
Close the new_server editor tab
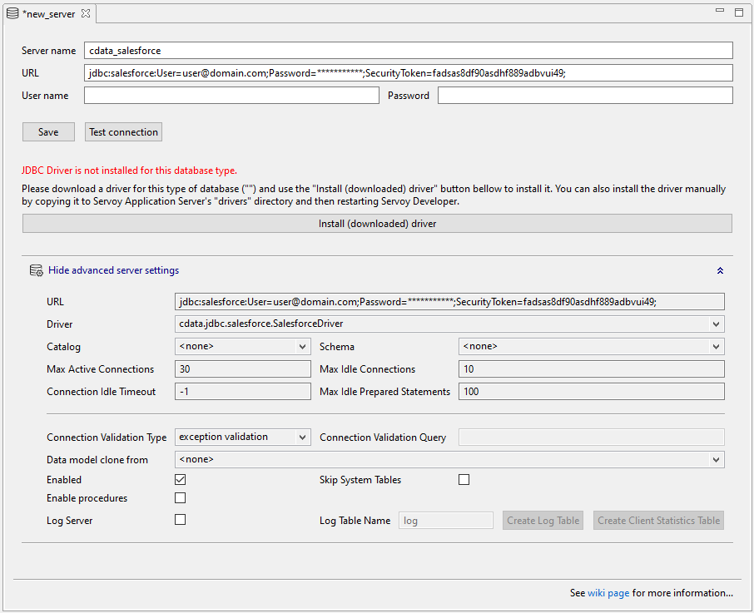click(86, 13)
